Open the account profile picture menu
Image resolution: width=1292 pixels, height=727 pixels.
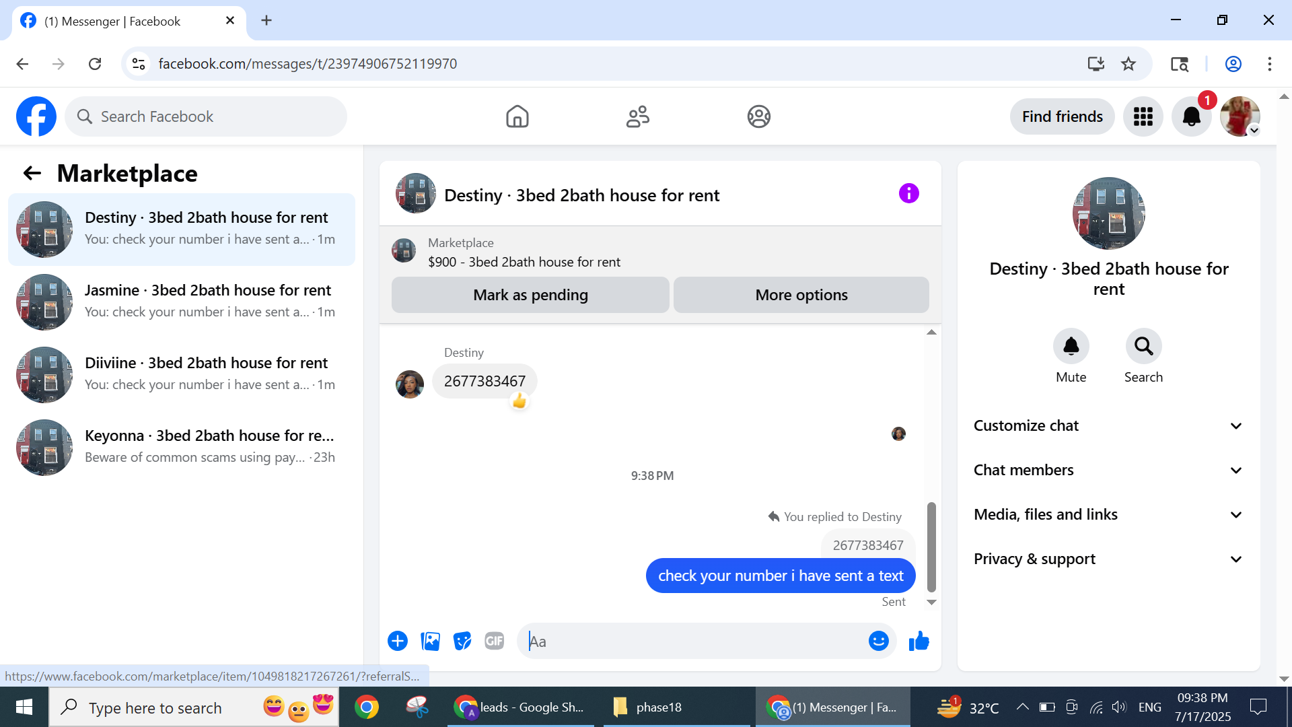(x=1240, y=116)
